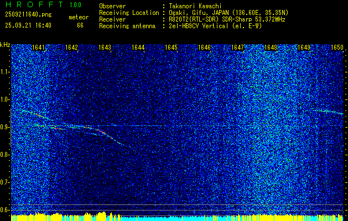The image size is (348, 221).
Task: Click the 2el-HB9CV Vertical antenna text
Action: tap(215, 26)
